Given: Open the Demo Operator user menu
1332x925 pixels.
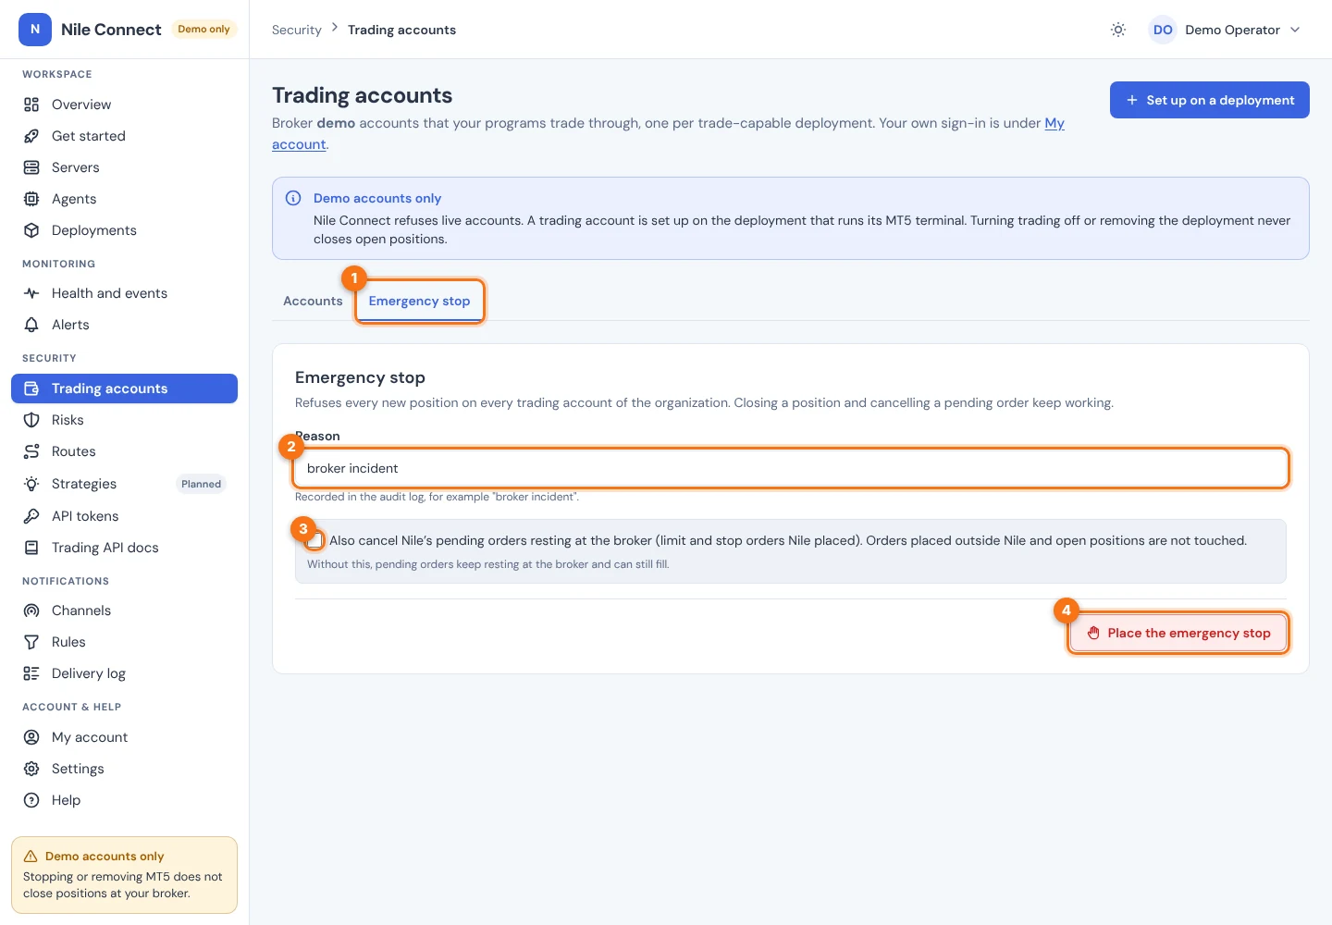Looking at the screenshot, I should (1225, 30).
